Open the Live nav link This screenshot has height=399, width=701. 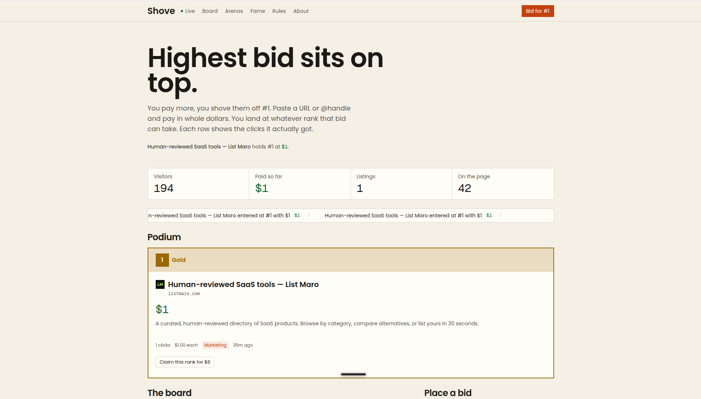190,11
